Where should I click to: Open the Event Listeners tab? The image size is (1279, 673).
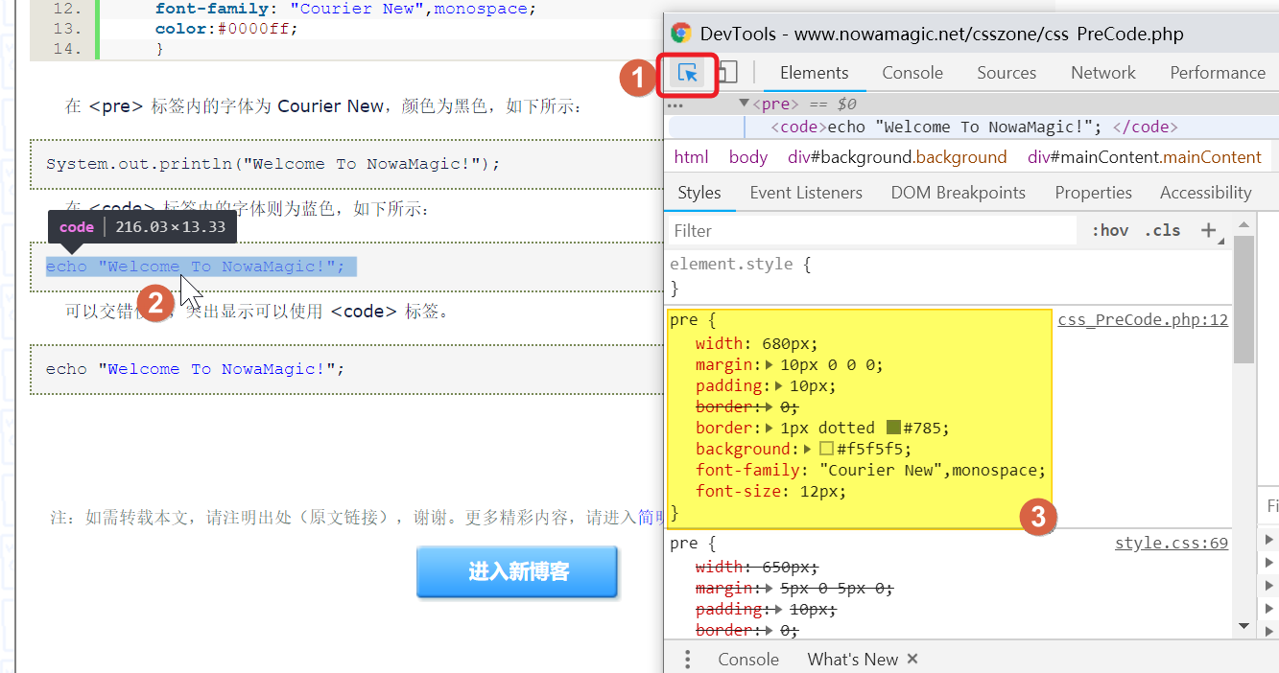[x=806, y=193]
